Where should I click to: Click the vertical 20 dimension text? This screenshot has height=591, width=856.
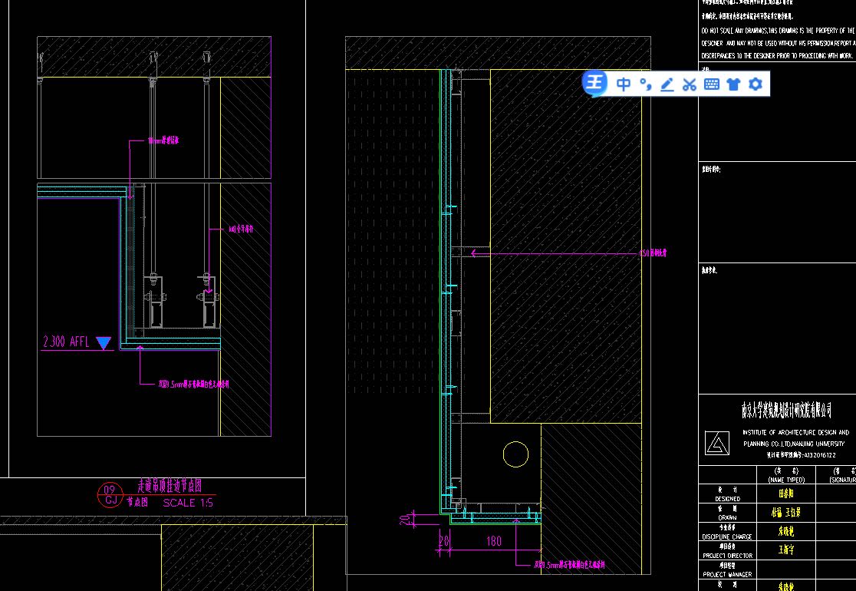404,520
